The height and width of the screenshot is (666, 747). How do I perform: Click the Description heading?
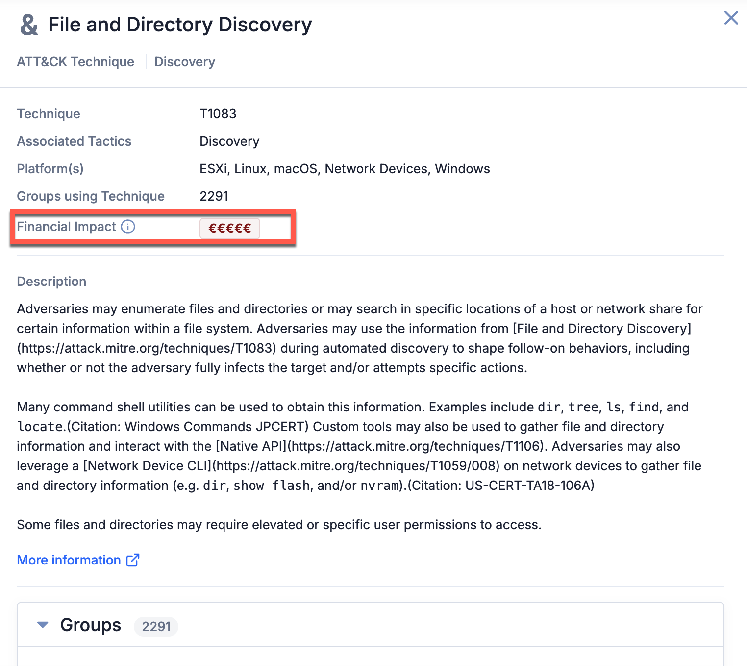coord(51,282)
